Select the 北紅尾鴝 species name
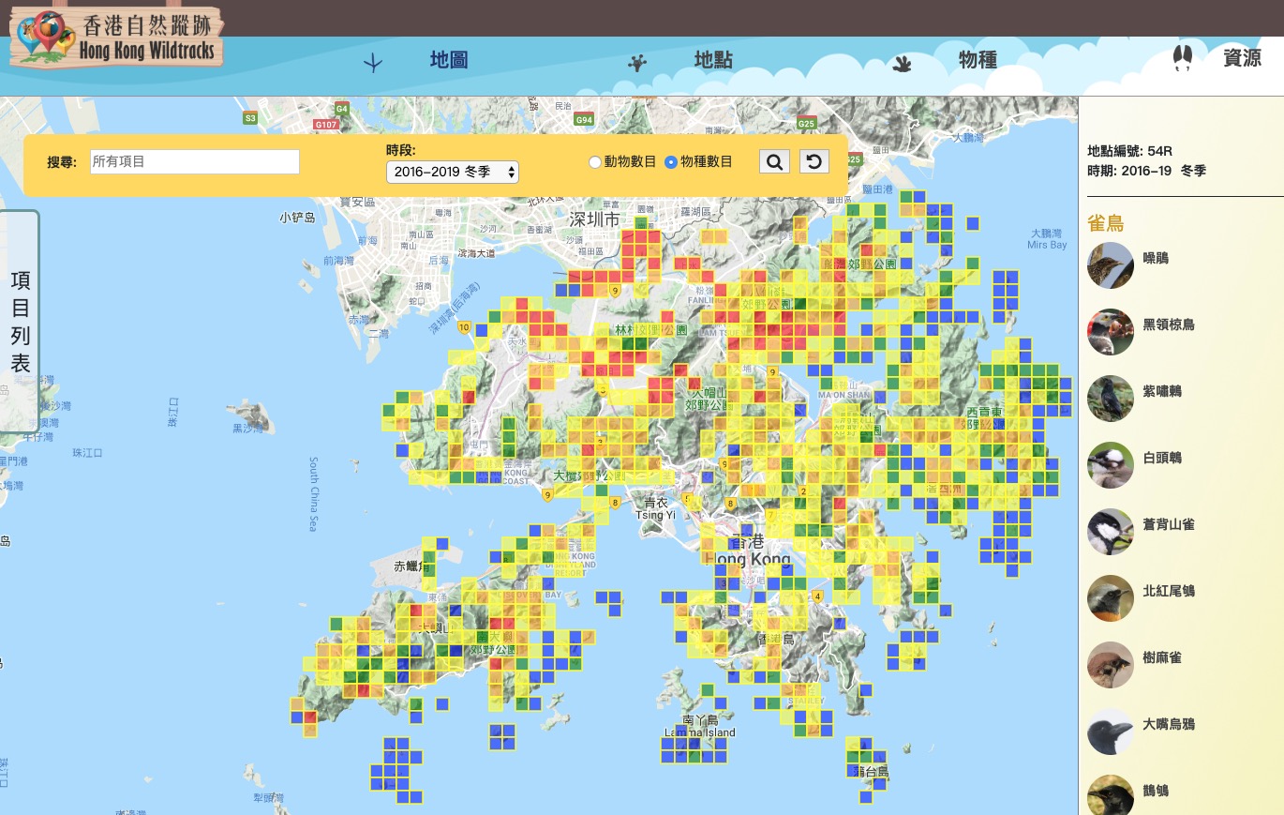Image resolution: width=1284 pixels, height=815 pixels. click(1168, 591)
